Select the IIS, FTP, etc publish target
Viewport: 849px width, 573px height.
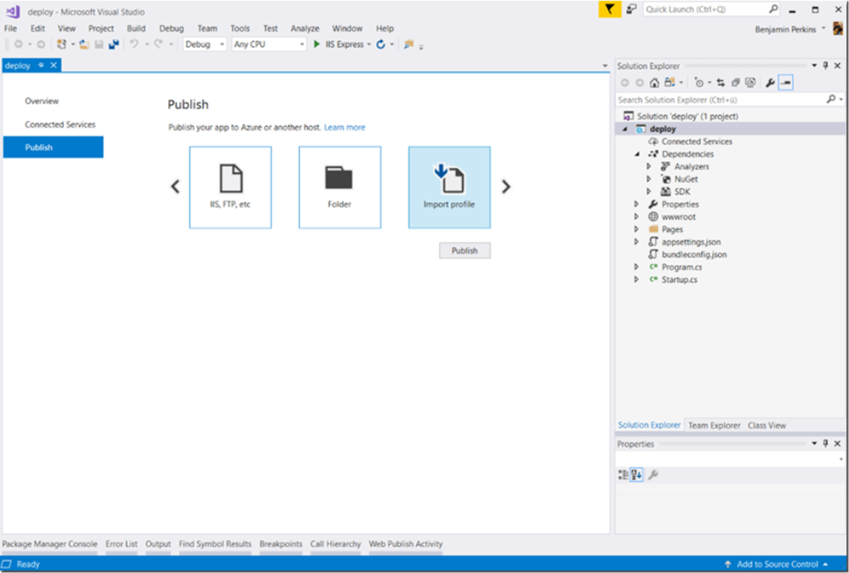[x=231, y=187]
